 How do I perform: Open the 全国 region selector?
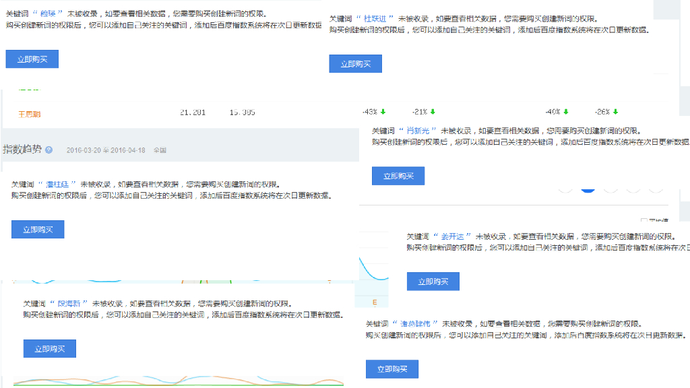click(160, 150)
